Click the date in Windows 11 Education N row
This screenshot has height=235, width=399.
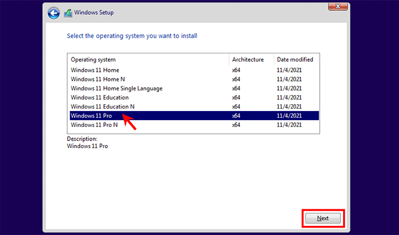click(x=289, y=107)
